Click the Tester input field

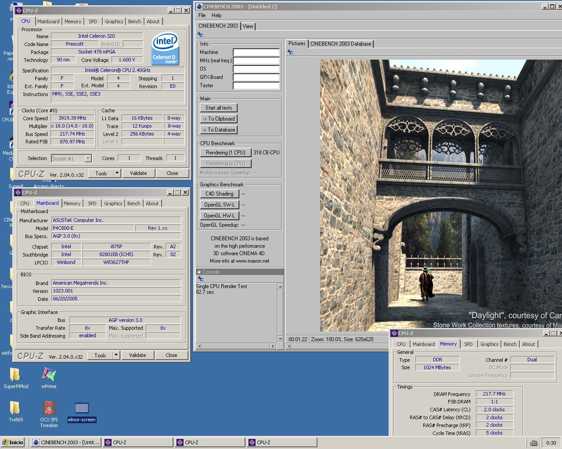[x=256, y=86]
